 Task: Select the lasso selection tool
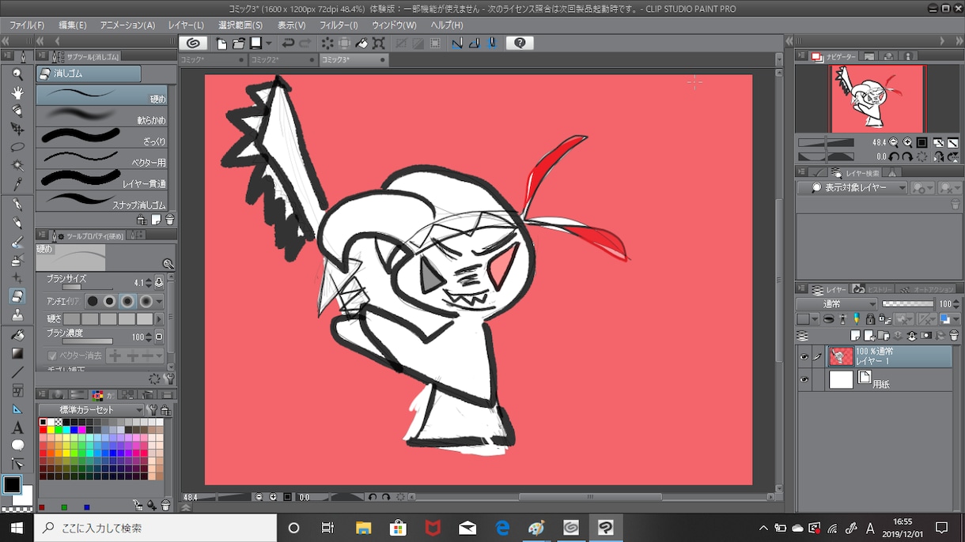tap(17, 147)
